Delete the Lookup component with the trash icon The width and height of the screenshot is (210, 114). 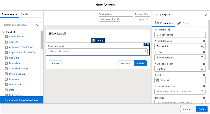tap(148, 44)
